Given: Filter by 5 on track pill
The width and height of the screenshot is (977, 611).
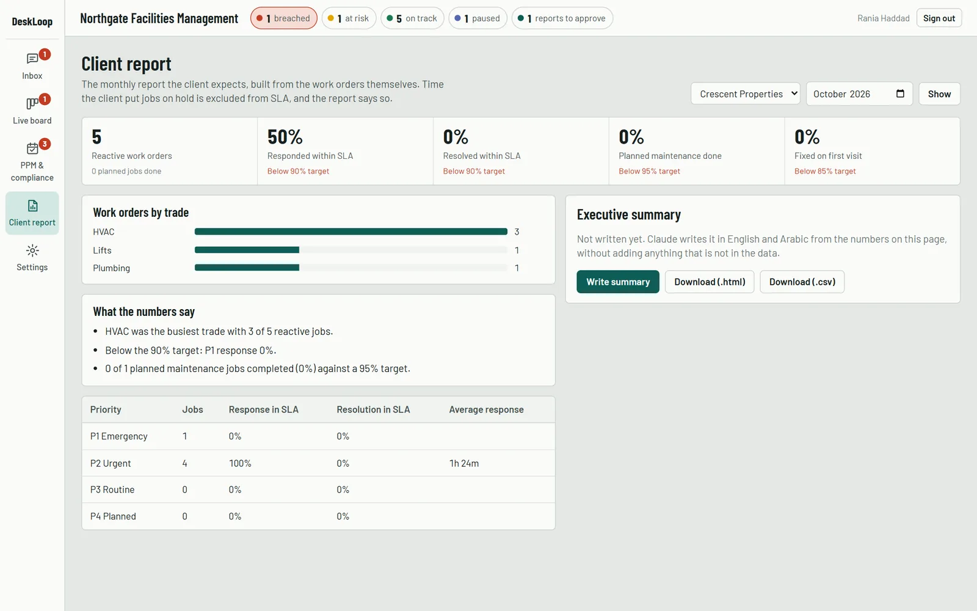Looking at the screenshot, I should (412, 18).
